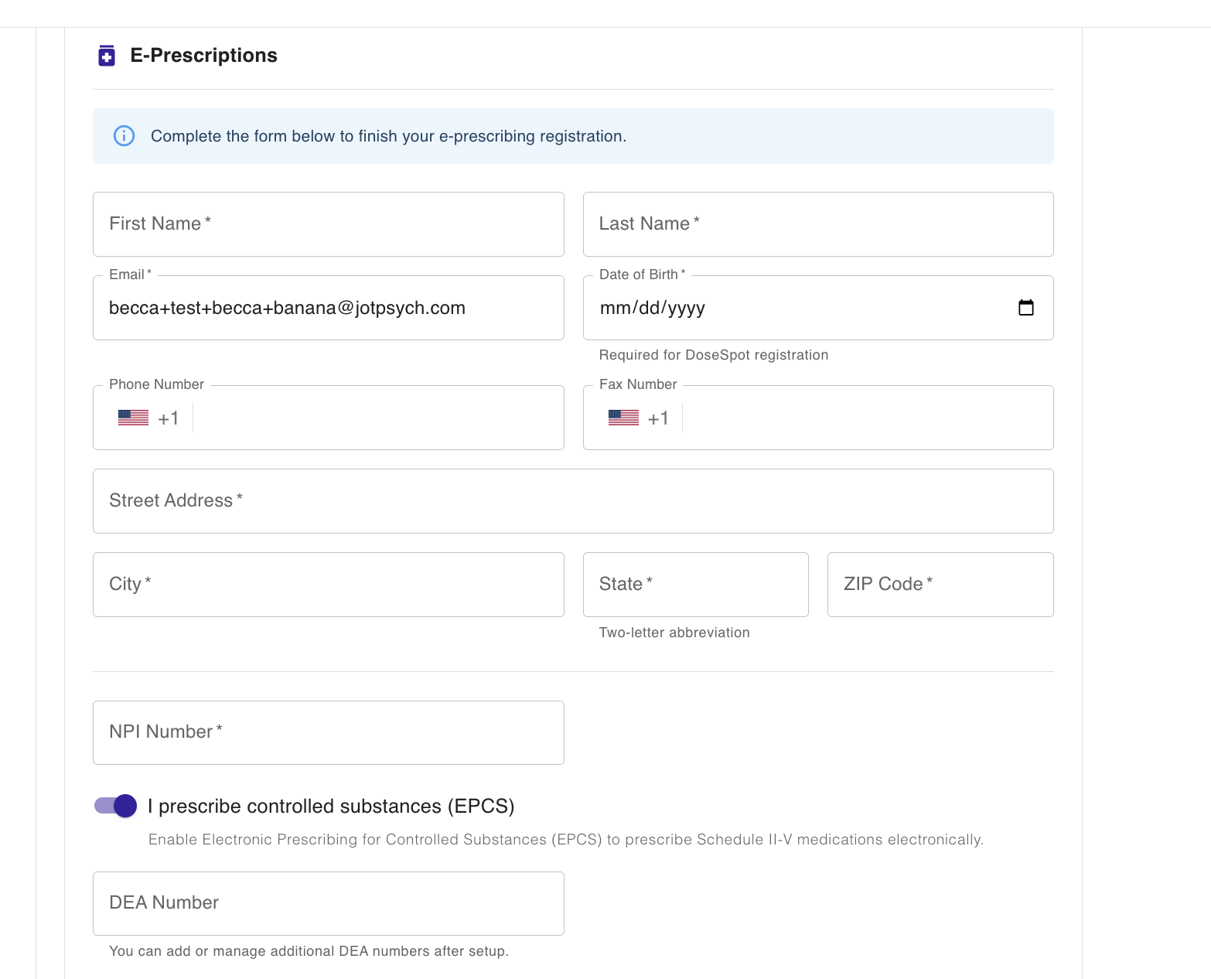The image size is (1211, 979).
Task: Select the Street Address field
Action: 572,501
